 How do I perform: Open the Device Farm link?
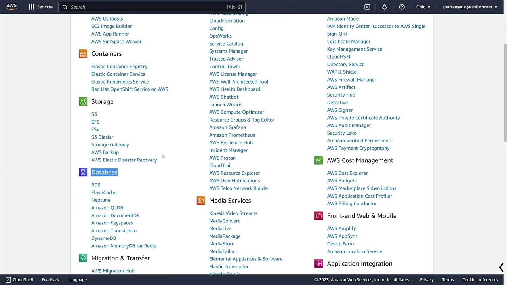pos(340,244)
